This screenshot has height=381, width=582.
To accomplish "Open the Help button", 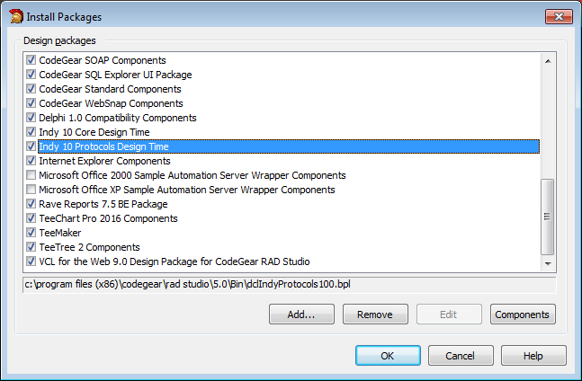I will 533,356.
